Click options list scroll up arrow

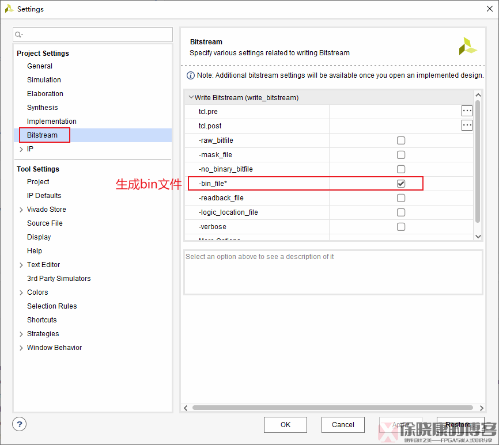click(478, 95)
